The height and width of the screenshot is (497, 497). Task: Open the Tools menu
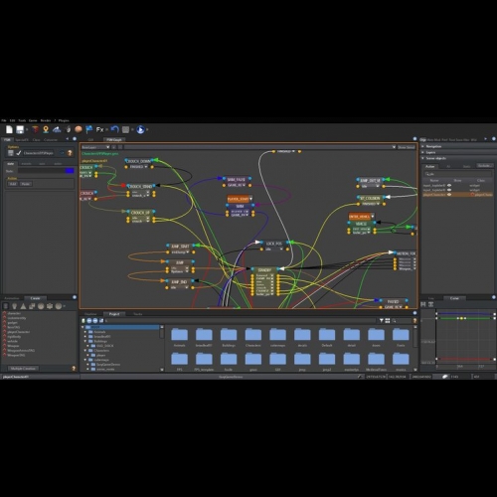click(22, 120)
